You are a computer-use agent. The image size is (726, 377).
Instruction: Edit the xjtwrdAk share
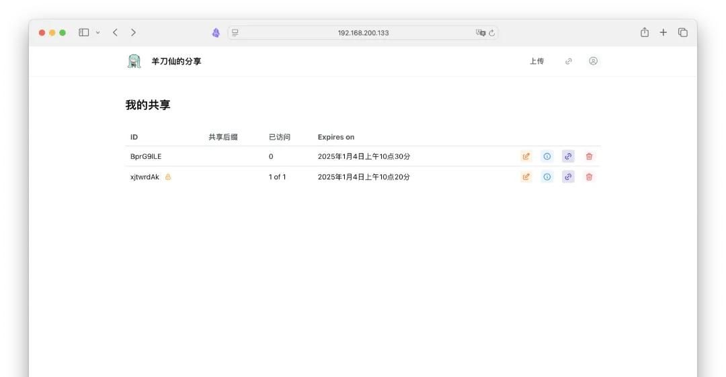point(526,176)
